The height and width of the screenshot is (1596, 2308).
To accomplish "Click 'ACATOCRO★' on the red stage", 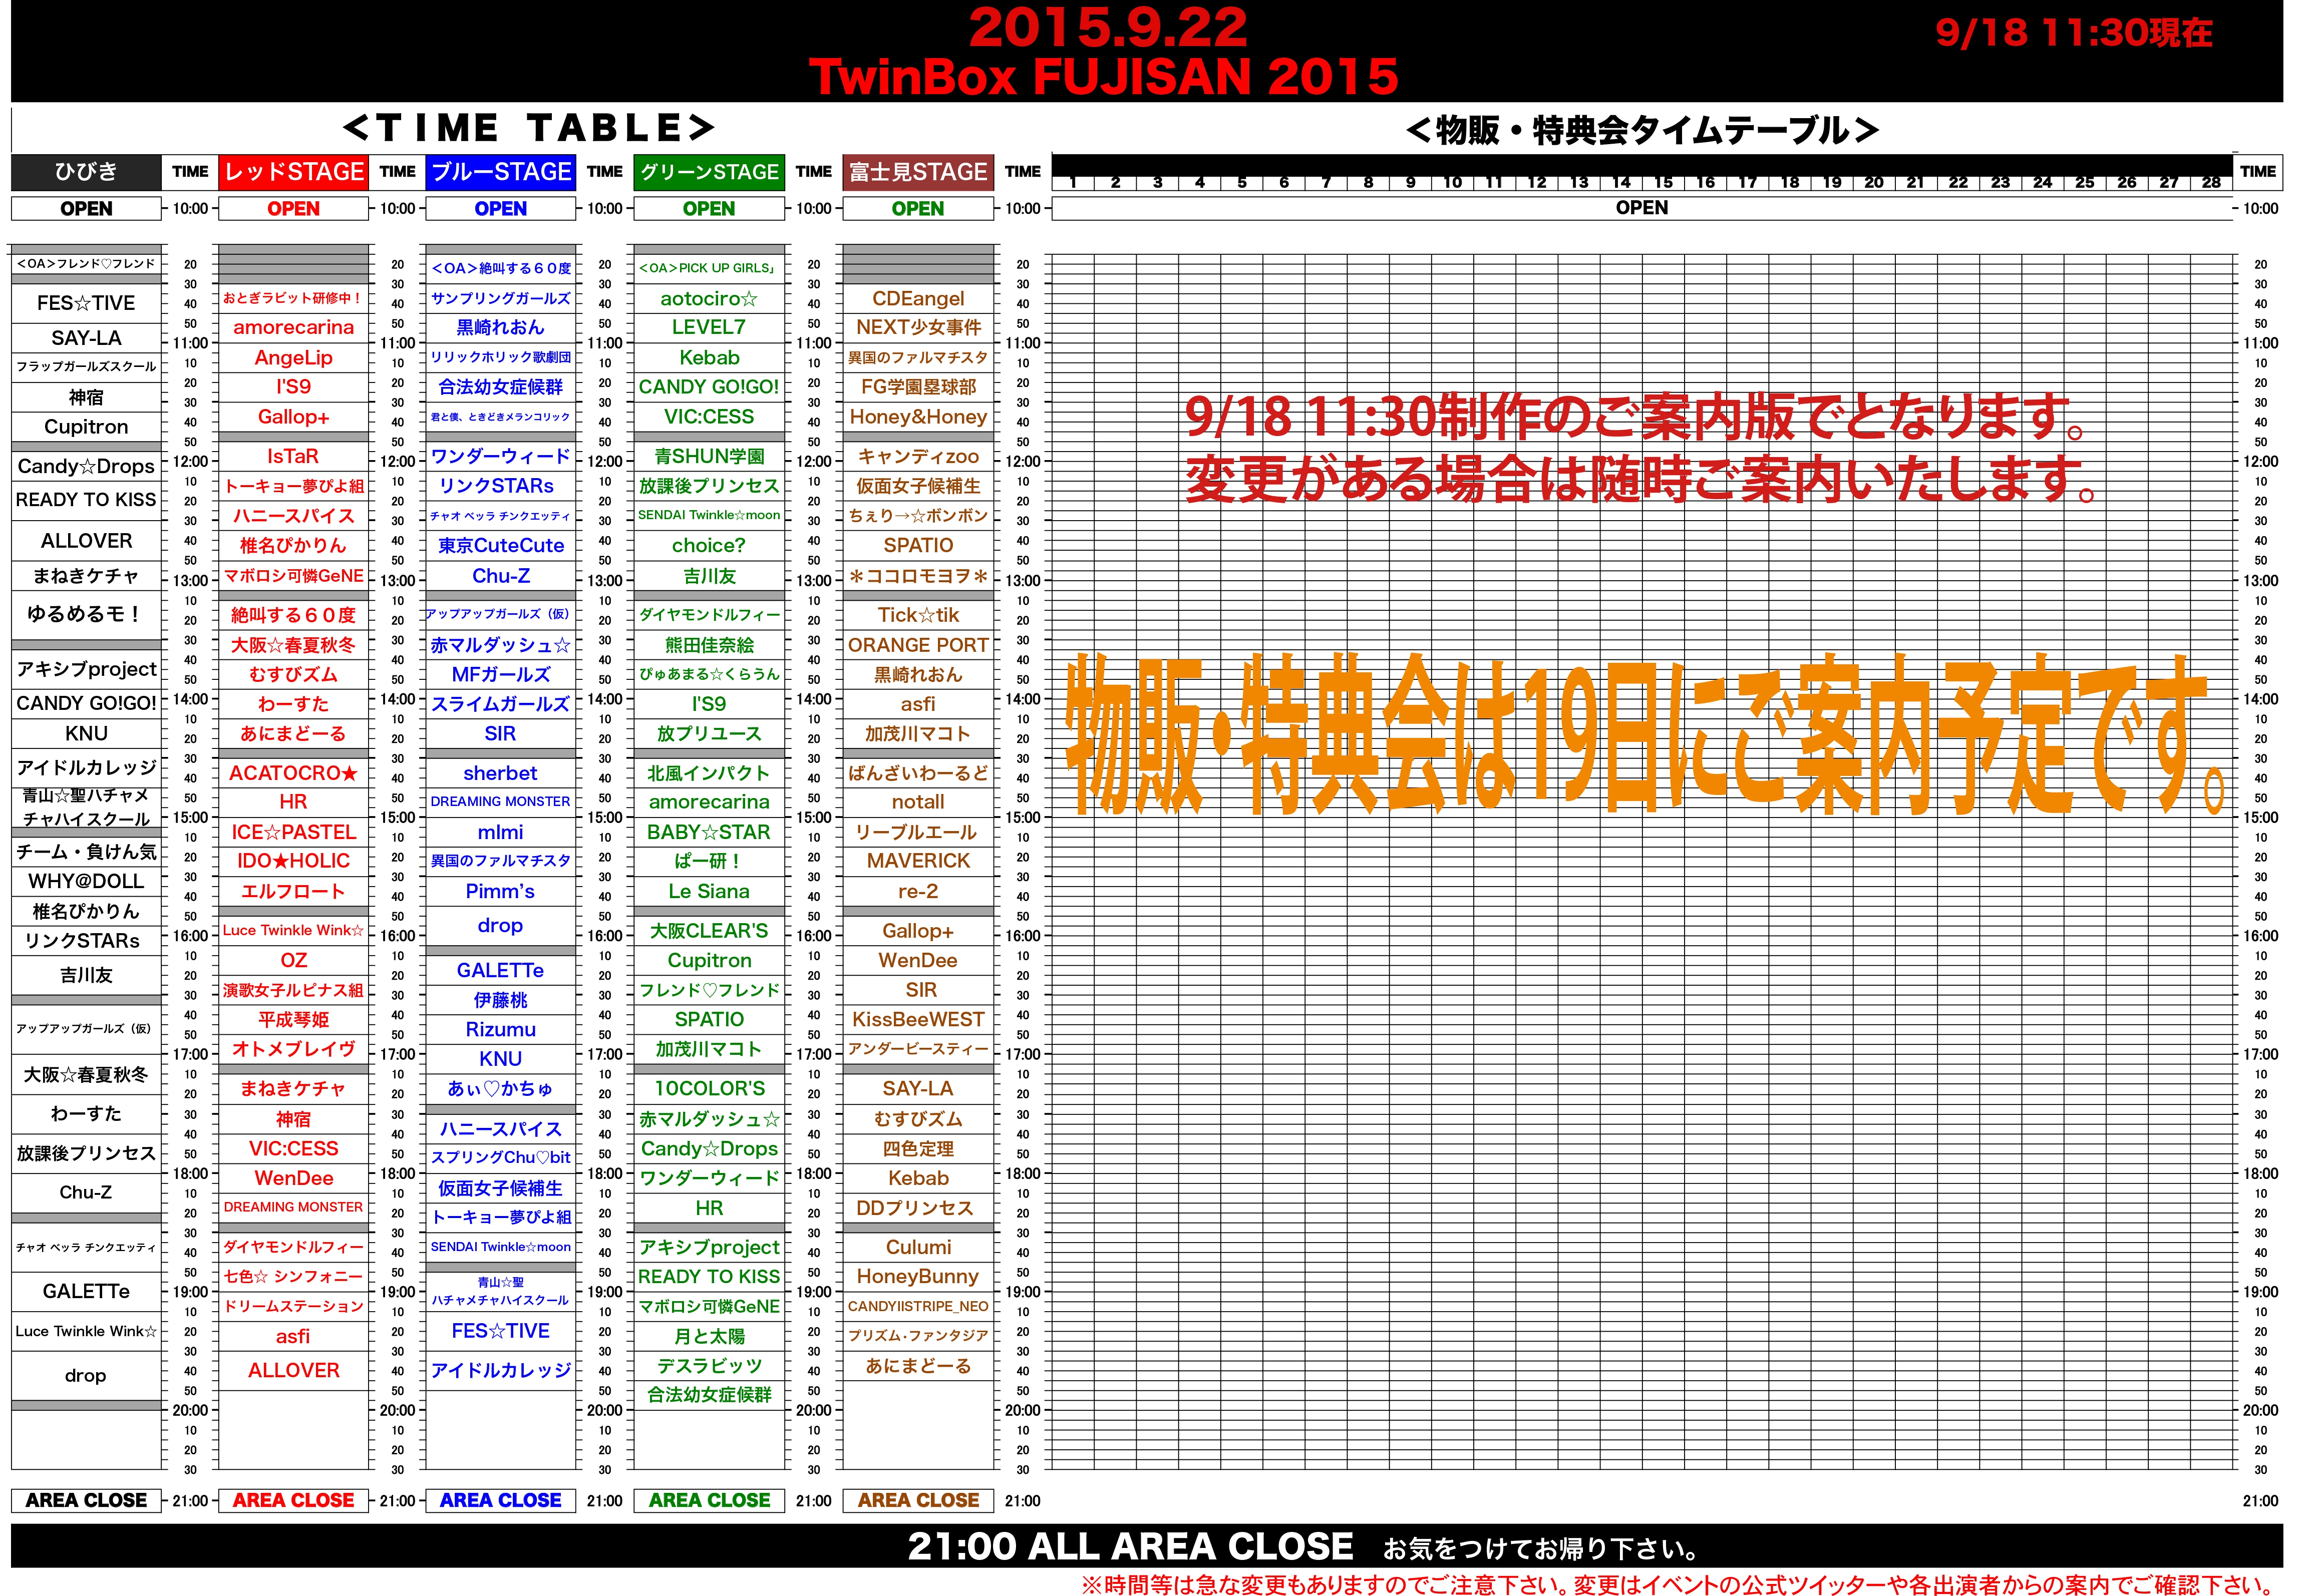I will 293,773.
